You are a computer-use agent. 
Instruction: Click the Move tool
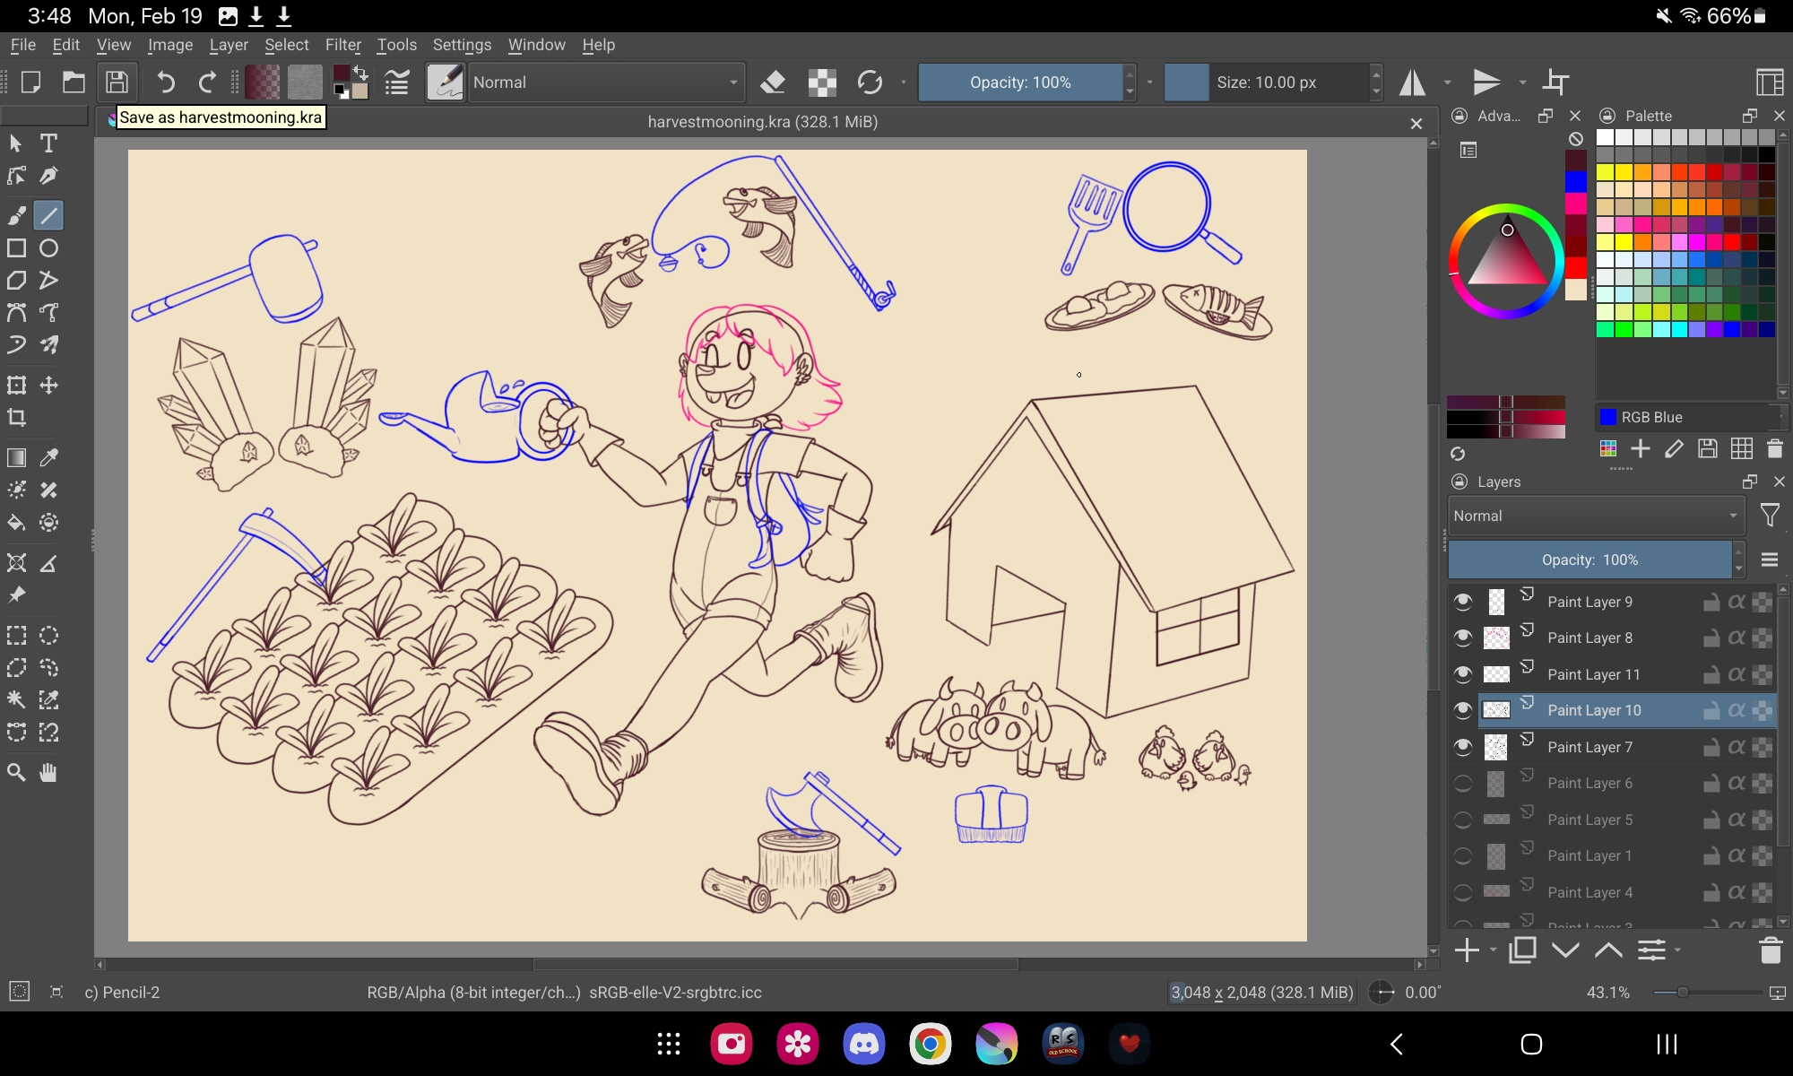[x=49, y=386]
